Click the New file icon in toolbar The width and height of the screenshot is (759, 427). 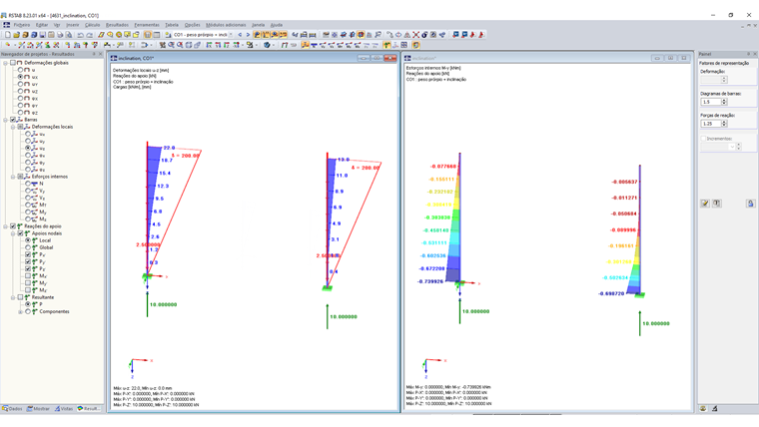(8, 35)
